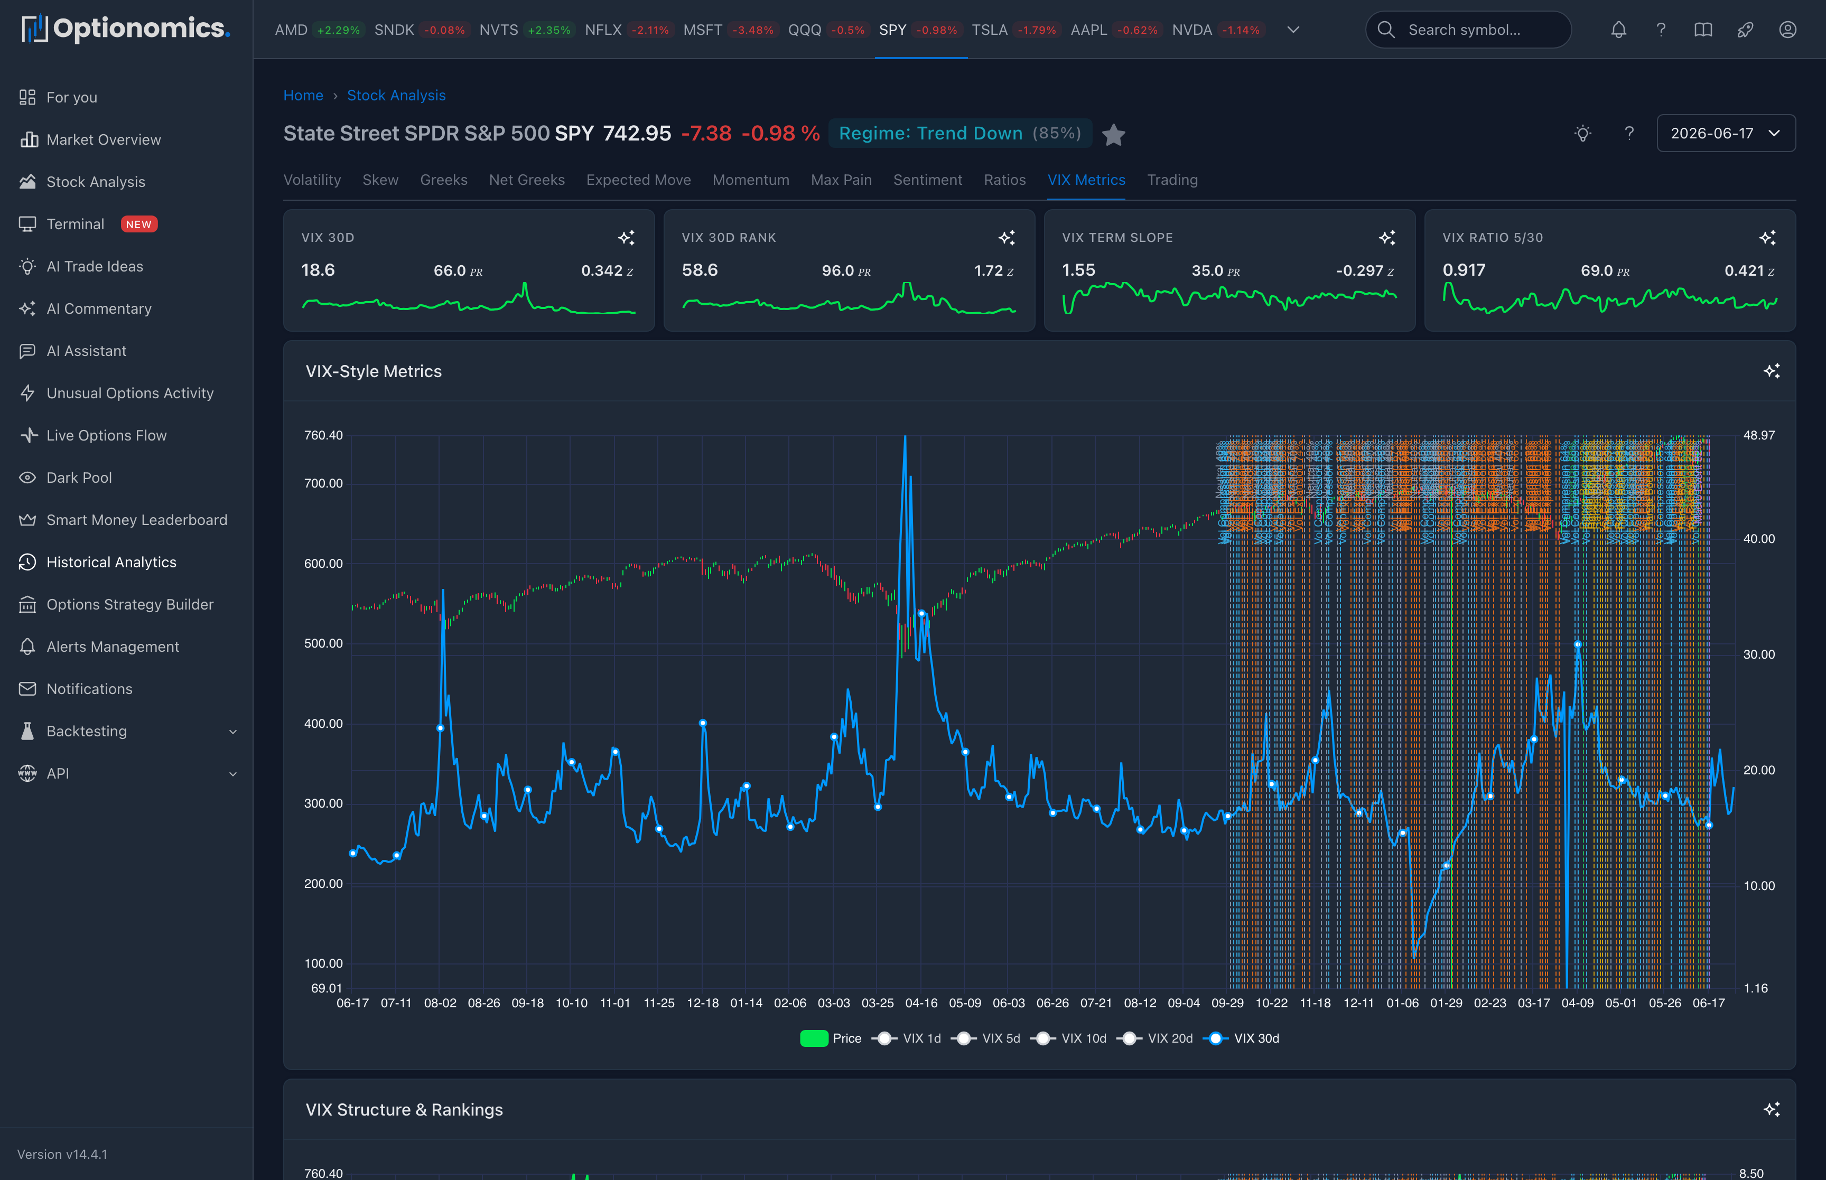Toggle VIX 20d series in legend

coord(1156,1038)
